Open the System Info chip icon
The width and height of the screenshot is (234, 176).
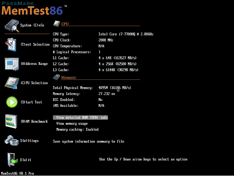(12, 25)
